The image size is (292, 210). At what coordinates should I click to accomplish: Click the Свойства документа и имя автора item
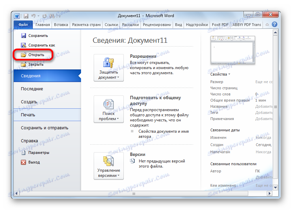(x=163, y=134)
